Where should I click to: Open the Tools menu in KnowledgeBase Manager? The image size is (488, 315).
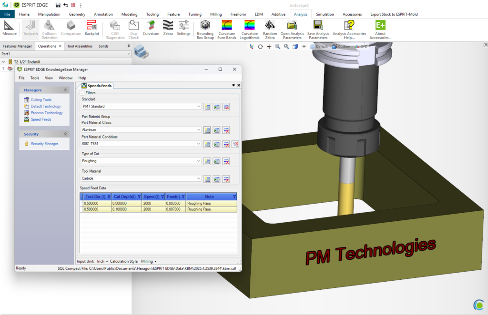point(35,78)
